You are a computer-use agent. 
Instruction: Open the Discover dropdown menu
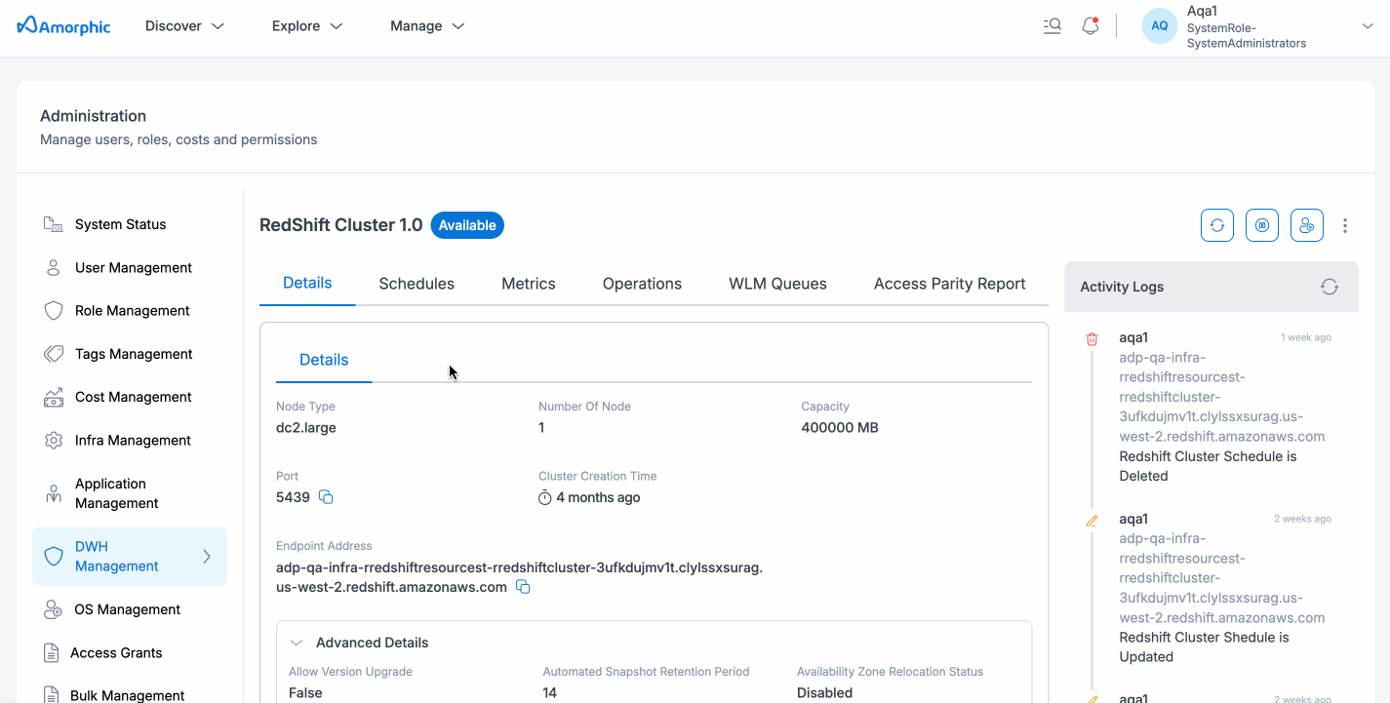tap(184, 26)
